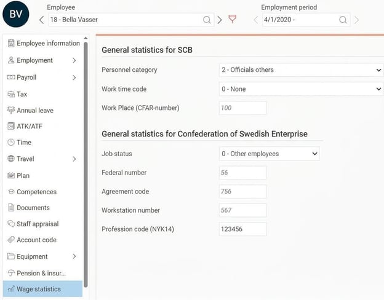Click the Travel globe icon
This screenshot has width=384, height=300.
11,159
